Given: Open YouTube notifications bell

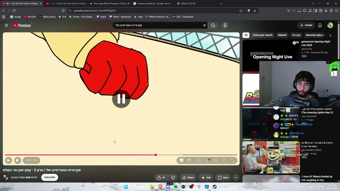Looking at the screenshot, I should (x=320, y=25).
